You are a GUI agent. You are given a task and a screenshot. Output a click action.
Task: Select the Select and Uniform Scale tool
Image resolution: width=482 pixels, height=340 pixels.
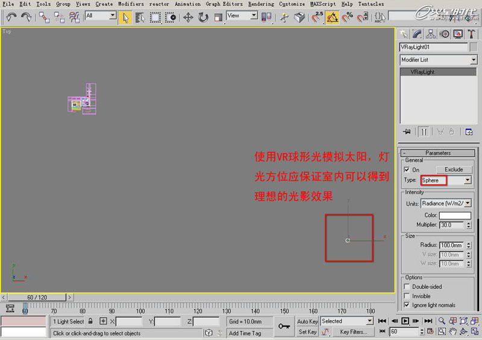[218, 17]
